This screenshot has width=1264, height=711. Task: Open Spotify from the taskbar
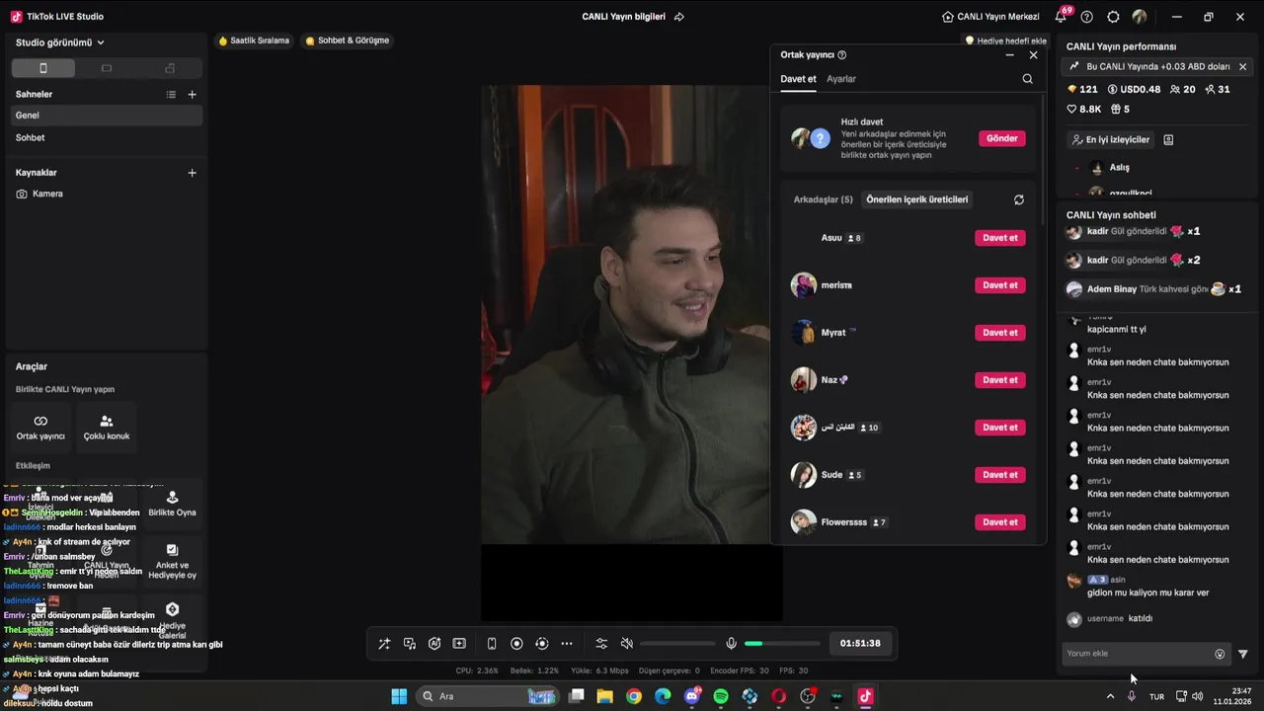pyautogui.click(x=721, y=696)
